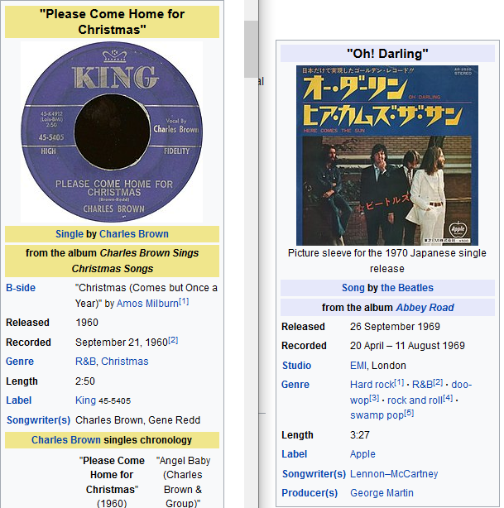The height and width of the screenshot is (508, 504).
Task: Open the Beatles link
Action: coord(407,288)
